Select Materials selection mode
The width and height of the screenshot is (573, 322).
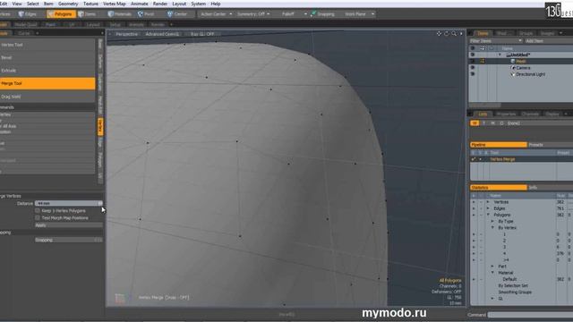120,14
